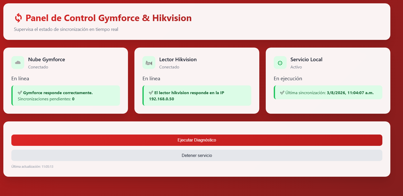403x196 pixels.
Task: Click 'En línea' in the Nube Gymforce card
Action: point(20,78)
